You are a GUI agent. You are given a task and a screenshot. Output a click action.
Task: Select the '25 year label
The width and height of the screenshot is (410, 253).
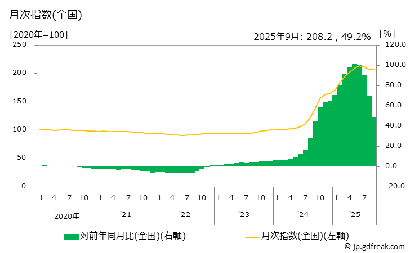click(x=354, y=215)
